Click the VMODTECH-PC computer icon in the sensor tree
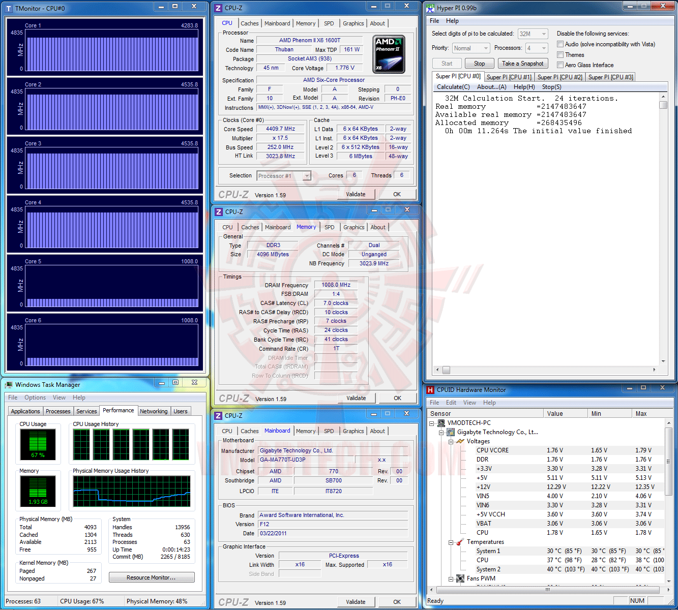This screenshot has width=678, height=610. [441, 423]
